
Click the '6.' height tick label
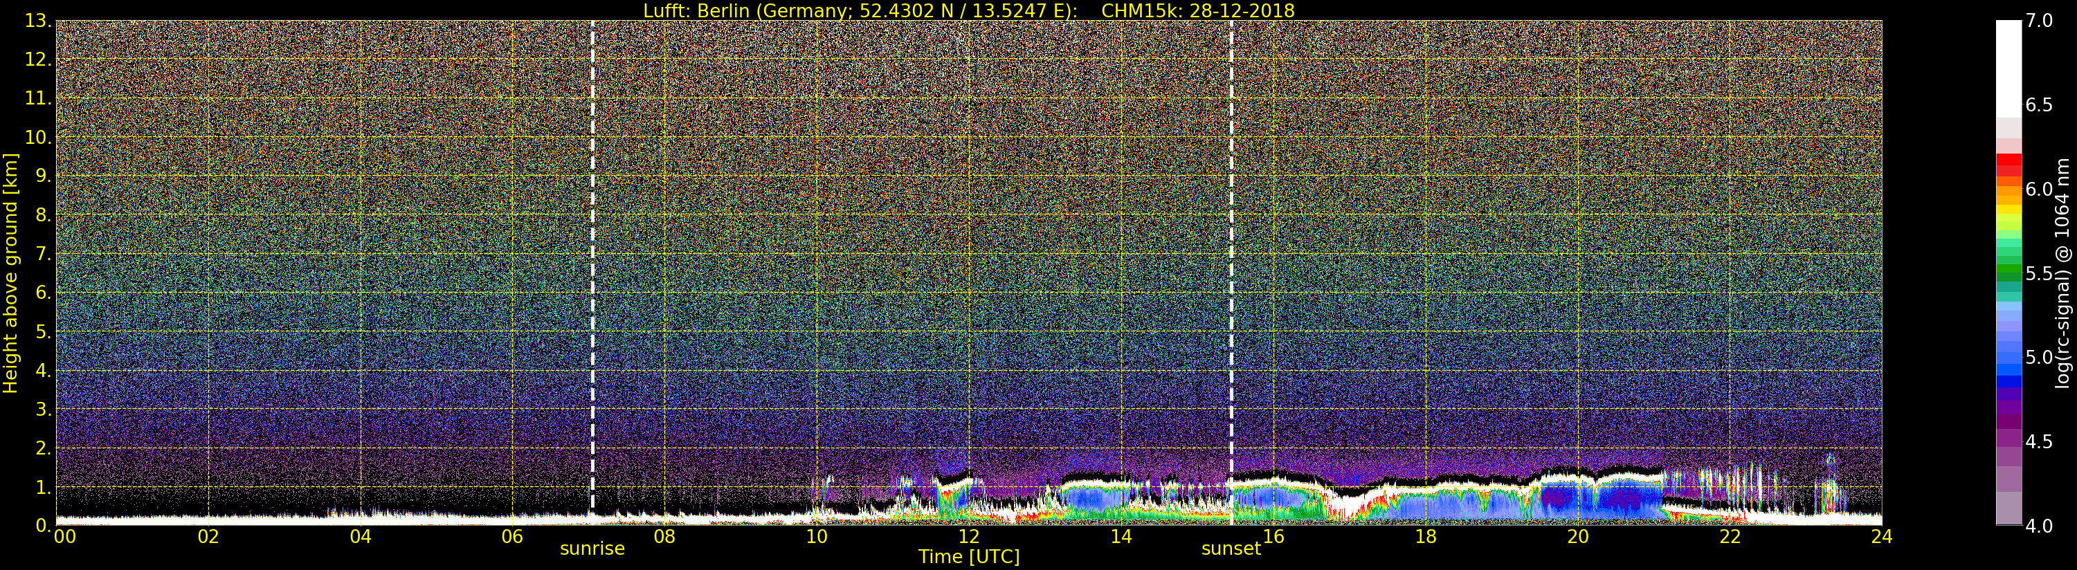pyautogui.click(x=44, y=293)
